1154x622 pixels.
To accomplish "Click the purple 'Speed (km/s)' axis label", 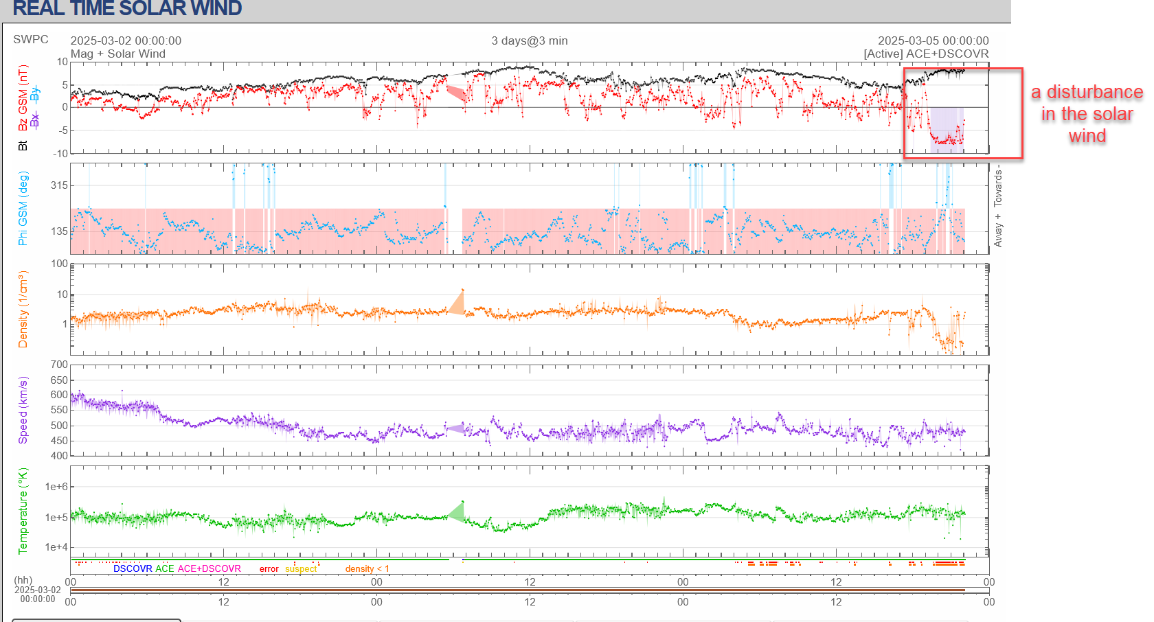I will [23, 410].
